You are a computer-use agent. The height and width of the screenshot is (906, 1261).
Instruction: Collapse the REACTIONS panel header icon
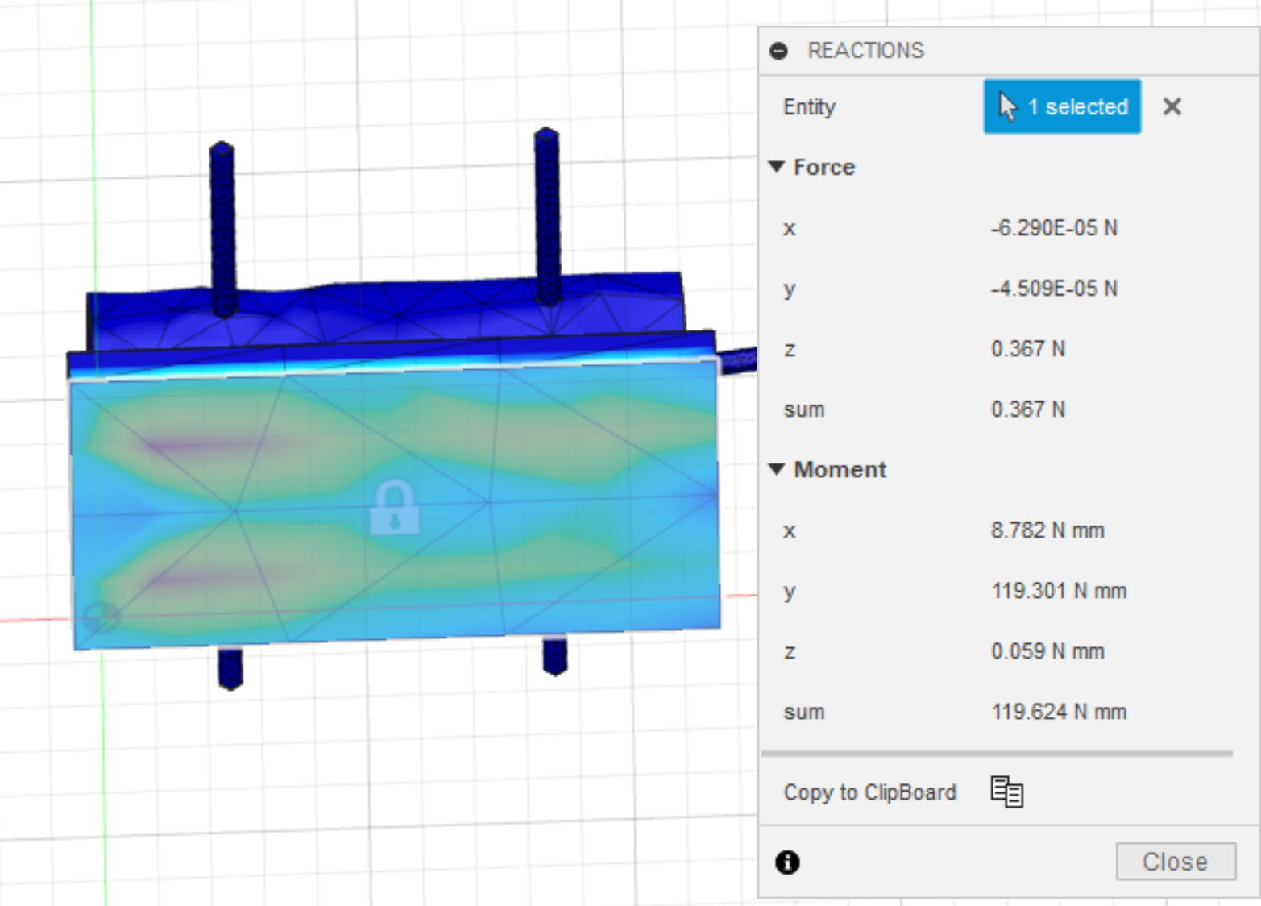tap(778, 51)
